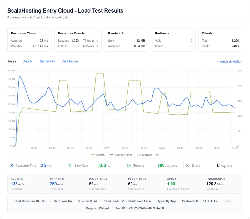Click the Redirects card heading
The image size is (250, 219).
pos(162,33)
